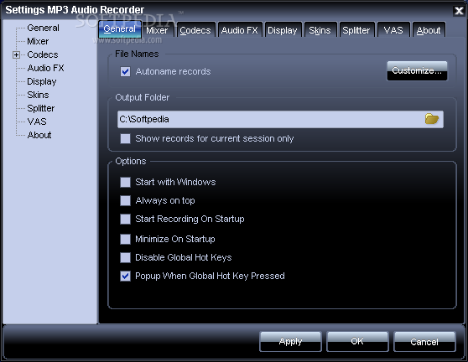Open the Codecs tab
The height and width of the screenshot is (362, 468).
pos(195,30)
